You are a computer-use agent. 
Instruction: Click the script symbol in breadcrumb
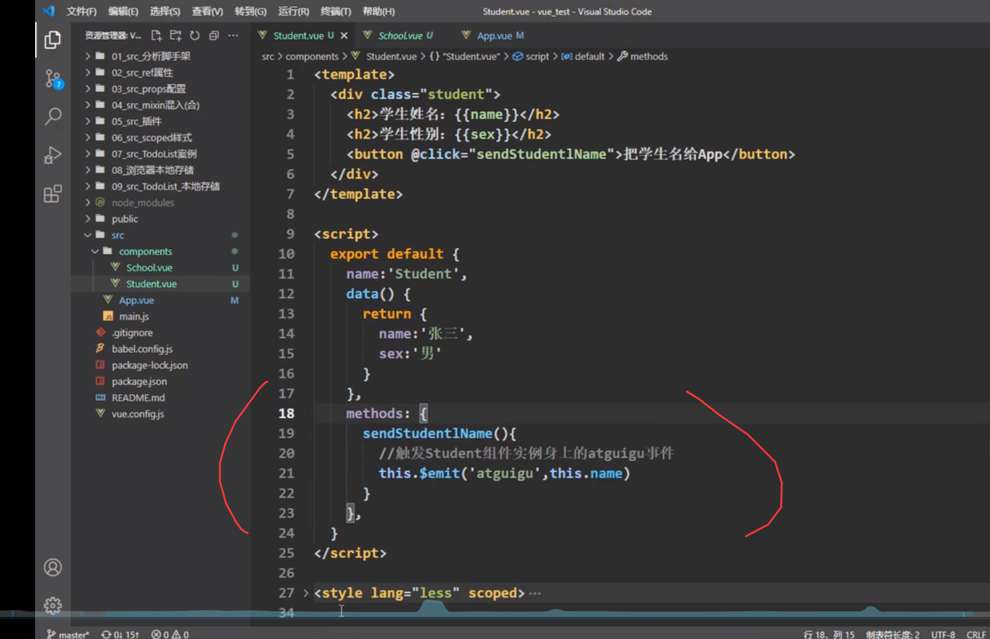[531, 56]
